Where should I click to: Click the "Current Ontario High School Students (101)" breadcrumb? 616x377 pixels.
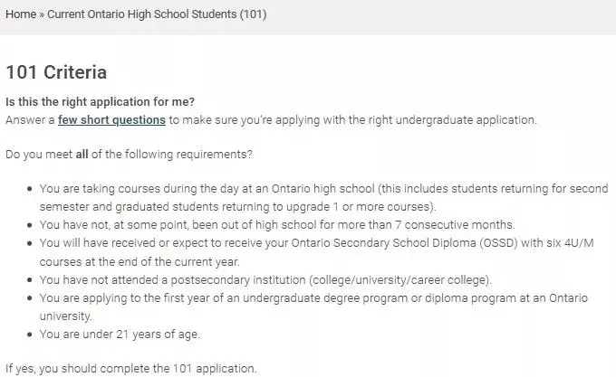(157, 14)
